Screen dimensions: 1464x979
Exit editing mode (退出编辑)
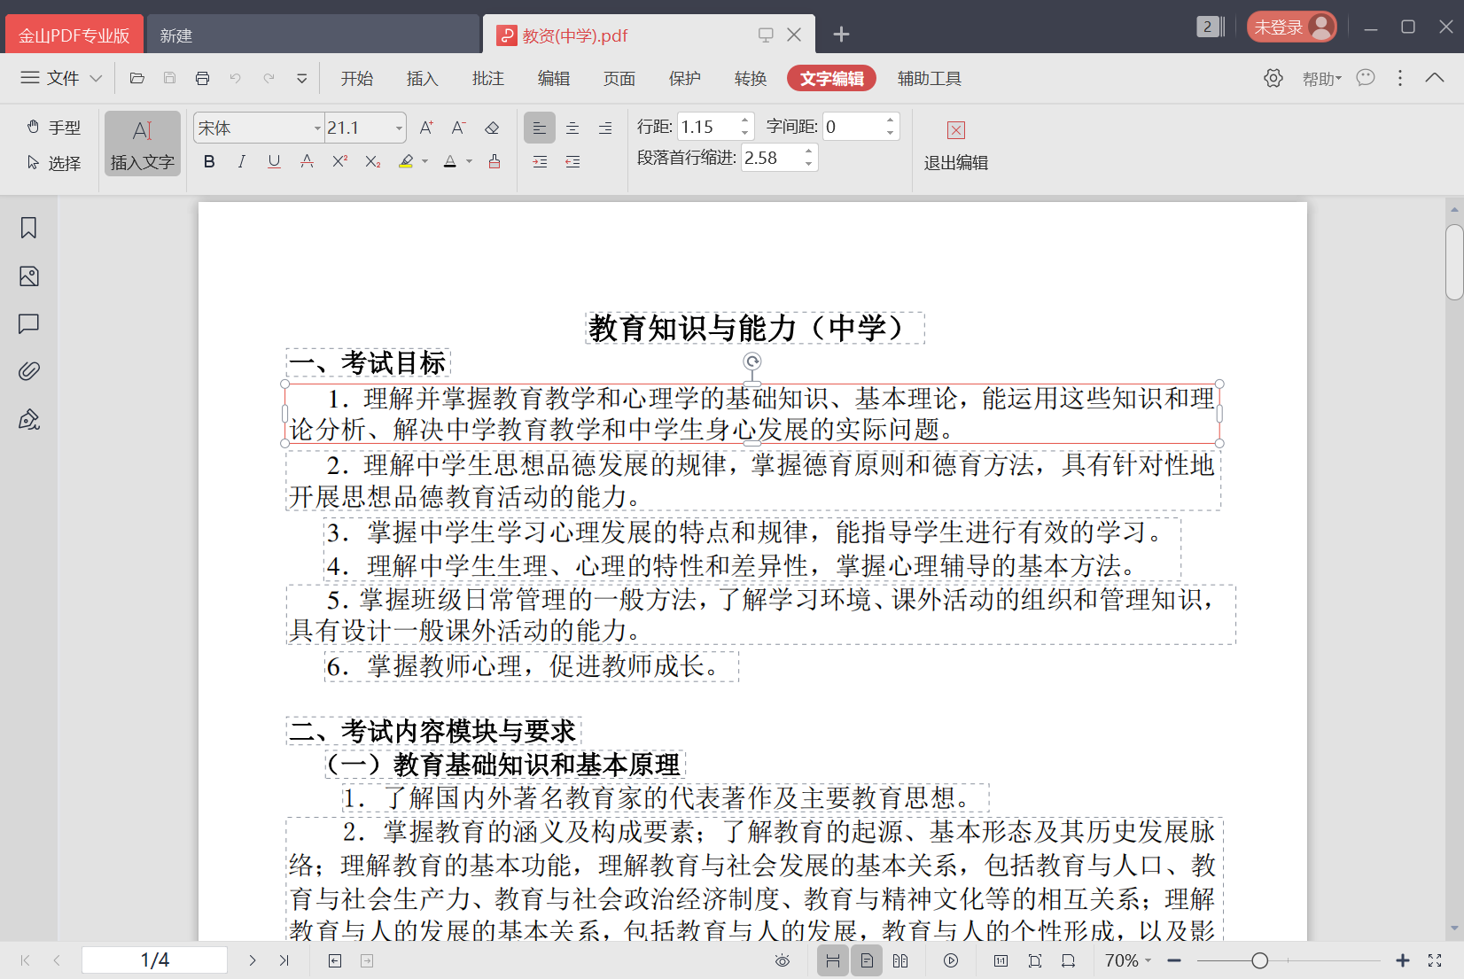point(955,146)
